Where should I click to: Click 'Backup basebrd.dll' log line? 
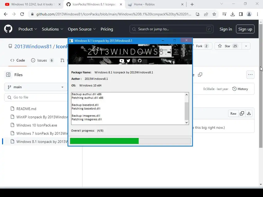pos(85,105)
